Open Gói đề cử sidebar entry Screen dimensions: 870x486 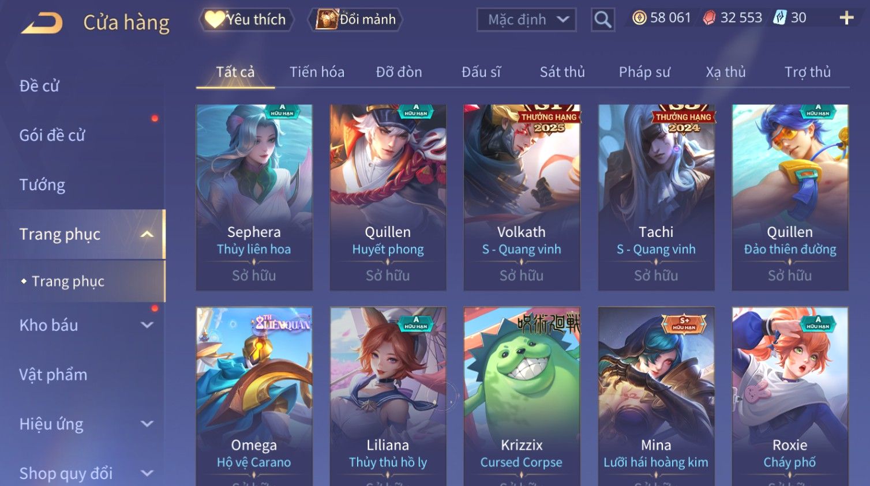pyautogui.click(x=52, y=135)
